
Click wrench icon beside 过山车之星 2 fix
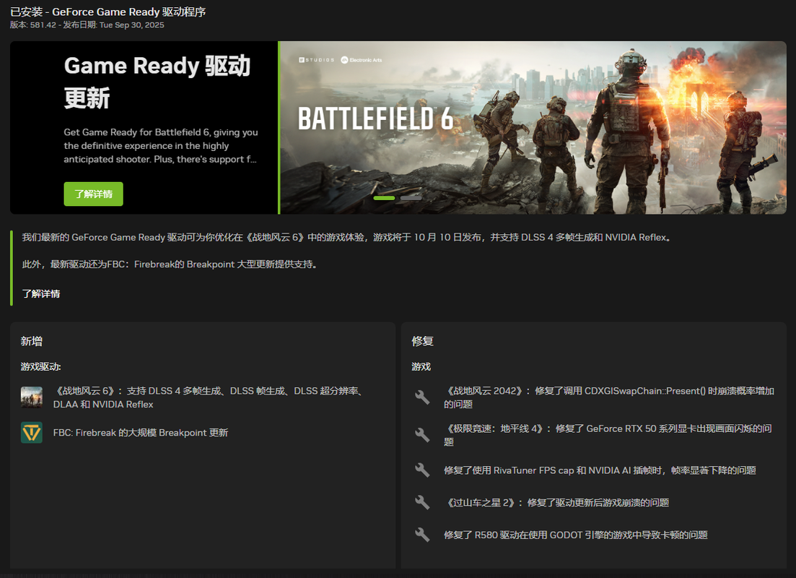pos(422,502)
